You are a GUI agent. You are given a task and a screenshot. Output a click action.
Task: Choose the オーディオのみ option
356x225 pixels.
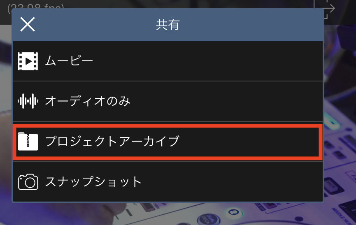87,101
